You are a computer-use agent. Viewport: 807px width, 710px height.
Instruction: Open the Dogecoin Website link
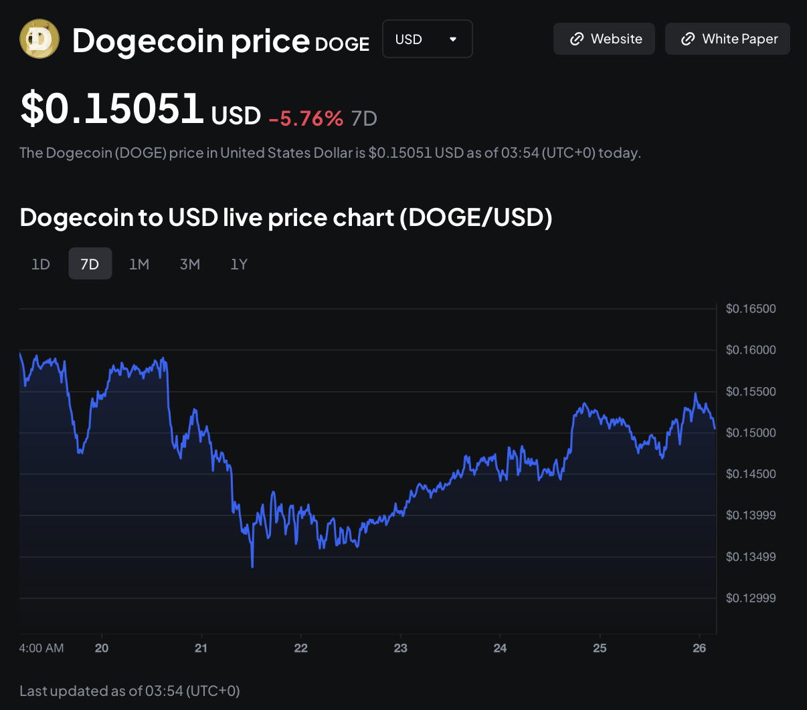(604, 39)
